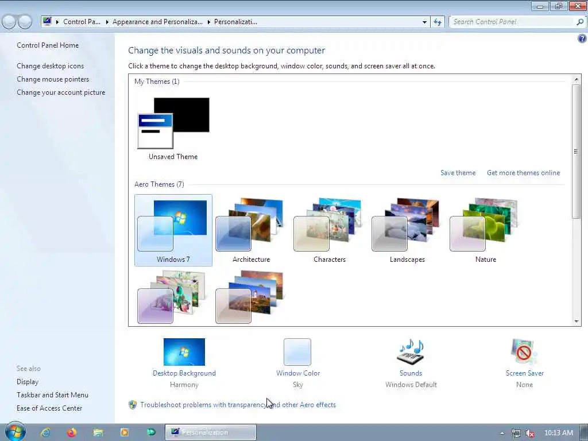
Task: Click Appearance and Personalization breadcrumb
Action: tap(157, 22)
